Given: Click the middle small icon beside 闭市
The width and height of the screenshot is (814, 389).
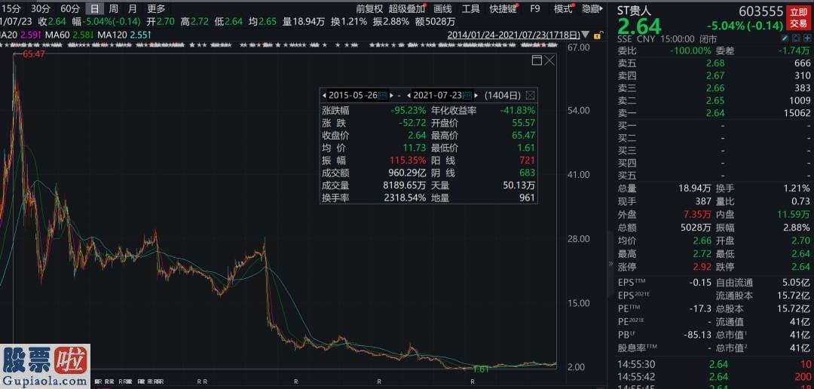Looking at the screenshot, I should pos(797,38).
